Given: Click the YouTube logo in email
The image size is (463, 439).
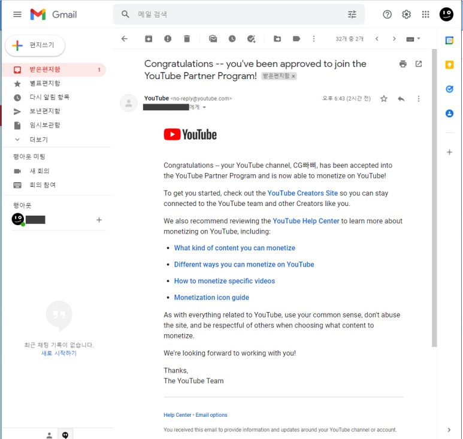Looking at the screenshot, I should (x=190, y=135).
